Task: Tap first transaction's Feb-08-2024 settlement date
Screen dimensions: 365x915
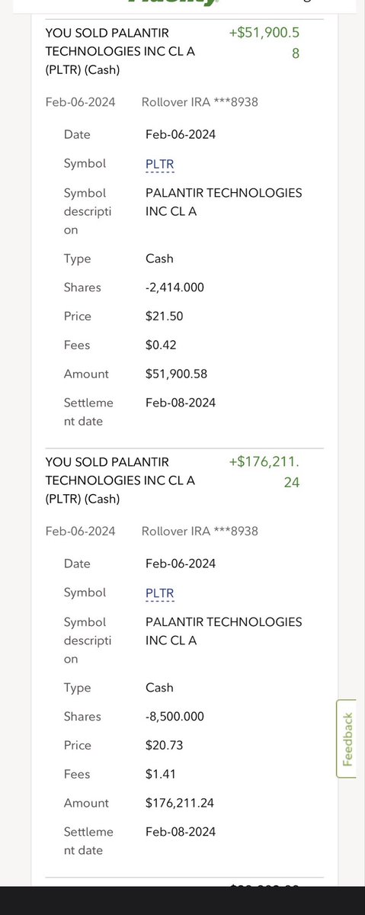Action: 181,403
